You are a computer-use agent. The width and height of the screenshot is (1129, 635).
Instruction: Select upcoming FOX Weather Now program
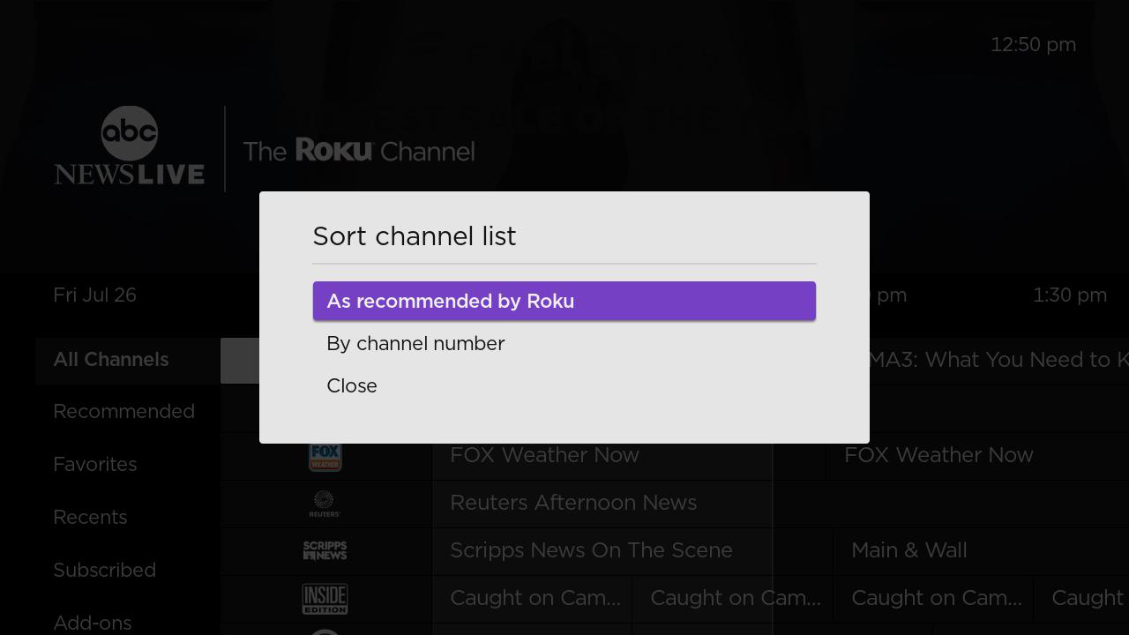tap(977, 455)
